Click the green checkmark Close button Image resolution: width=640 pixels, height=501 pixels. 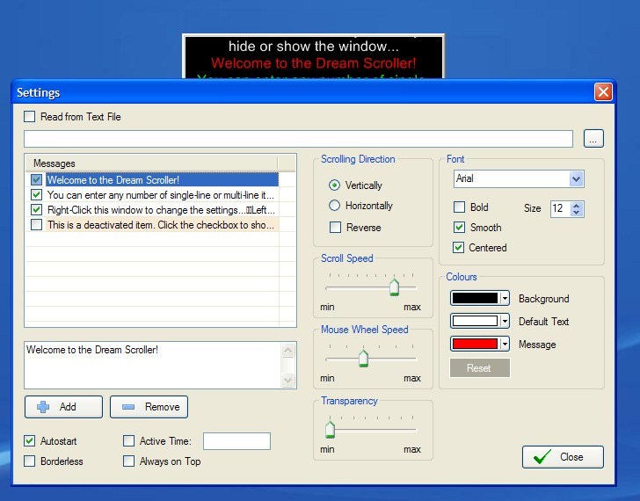pos(563,457)
